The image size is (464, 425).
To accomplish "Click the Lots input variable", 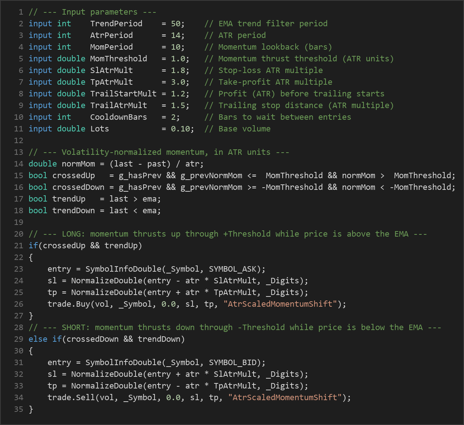I will [99, 129].
